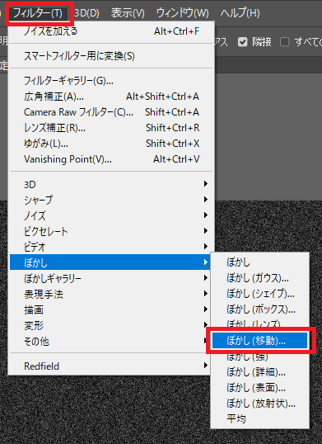Open レンズ補正(R)... filter

111,128
